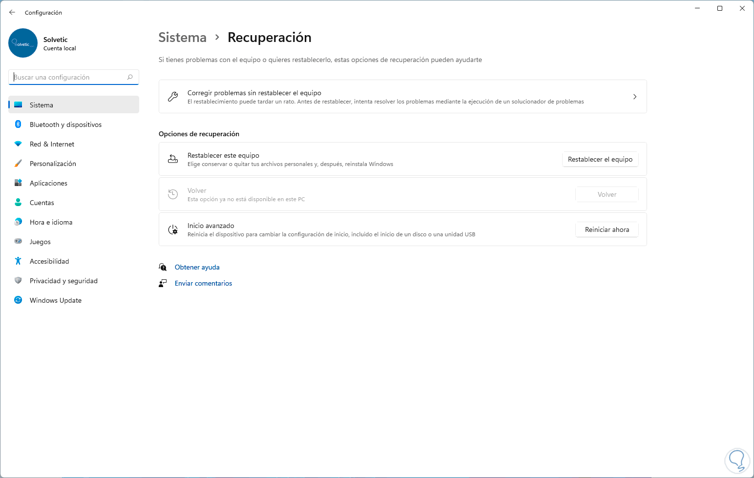Select Sistema in the sidebar
Viewport: 754px width, 478px height.
coord(42,105)
